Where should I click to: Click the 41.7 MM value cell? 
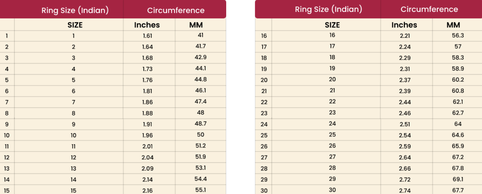[201, 46]
